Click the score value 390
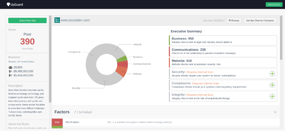The width and height of the screenshot is (285, 131). point(27,42)
